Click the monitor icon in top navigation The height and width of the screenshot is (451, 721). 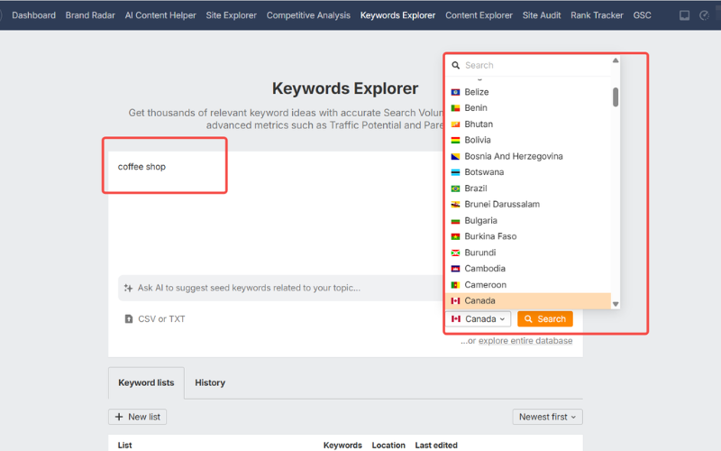684,15
